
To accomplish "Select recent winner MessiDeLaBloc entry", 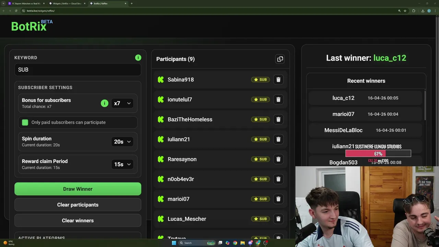I will tap(365, 130).
